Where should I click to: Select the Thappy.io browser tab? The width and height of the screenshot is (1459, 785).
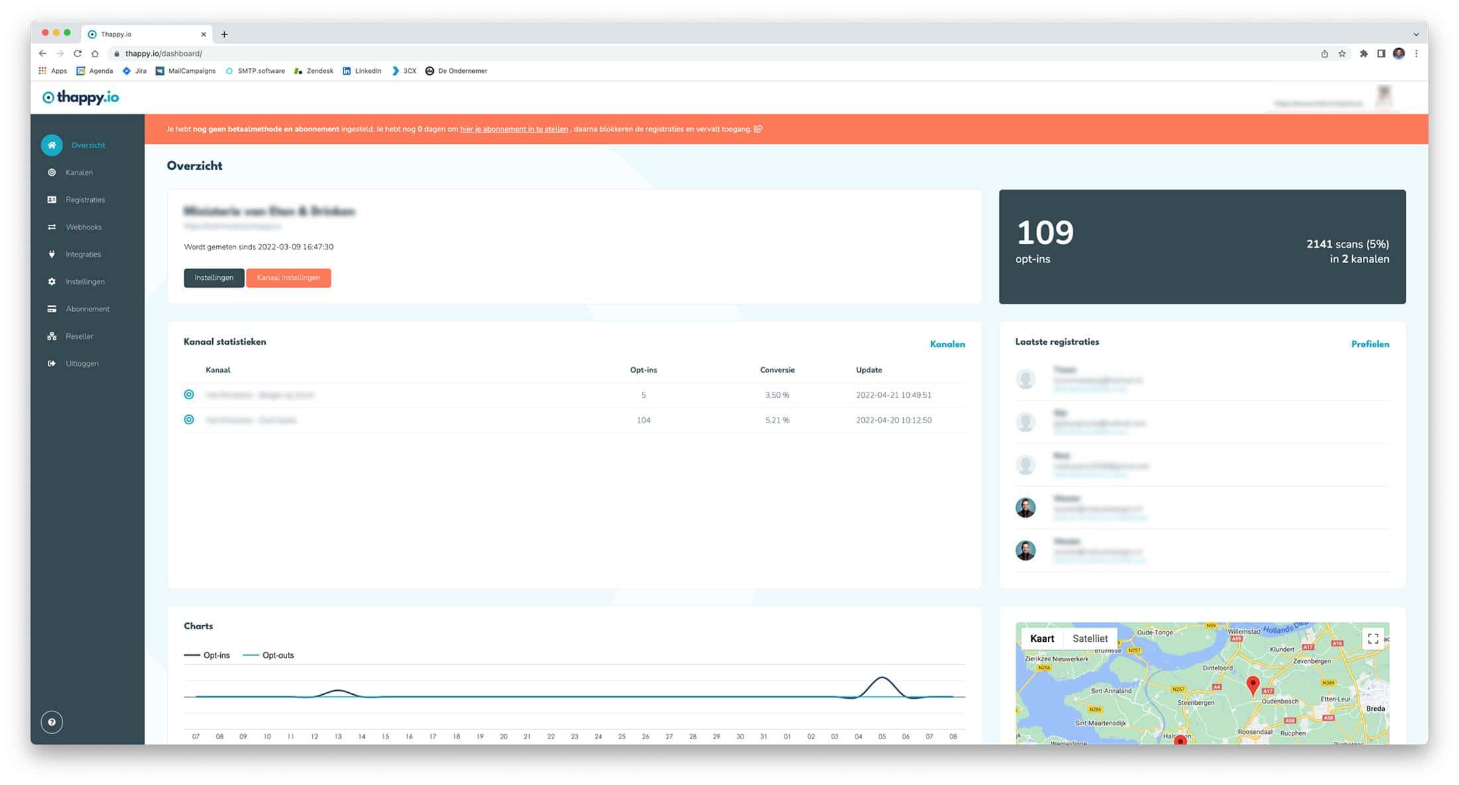click(x=147, y=34)
